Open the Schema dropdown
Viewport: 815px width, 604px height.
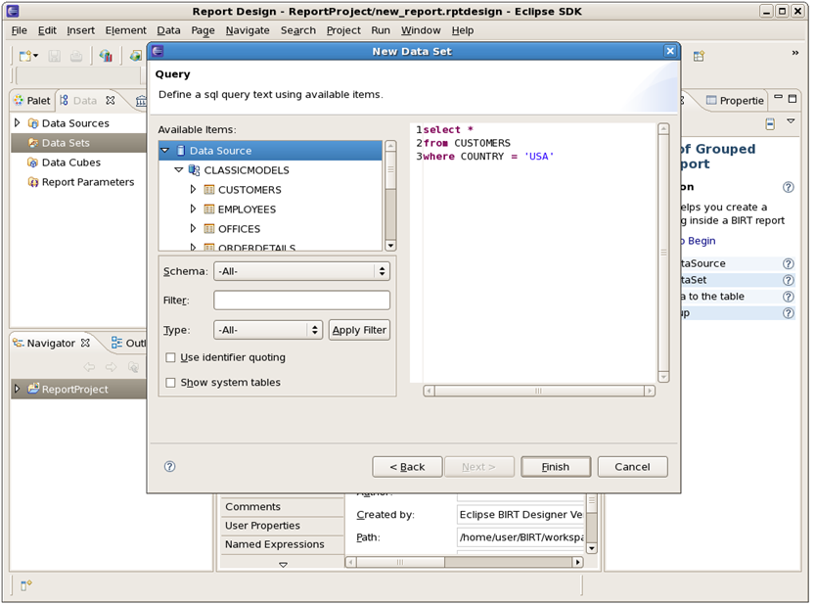click(301, 271)
